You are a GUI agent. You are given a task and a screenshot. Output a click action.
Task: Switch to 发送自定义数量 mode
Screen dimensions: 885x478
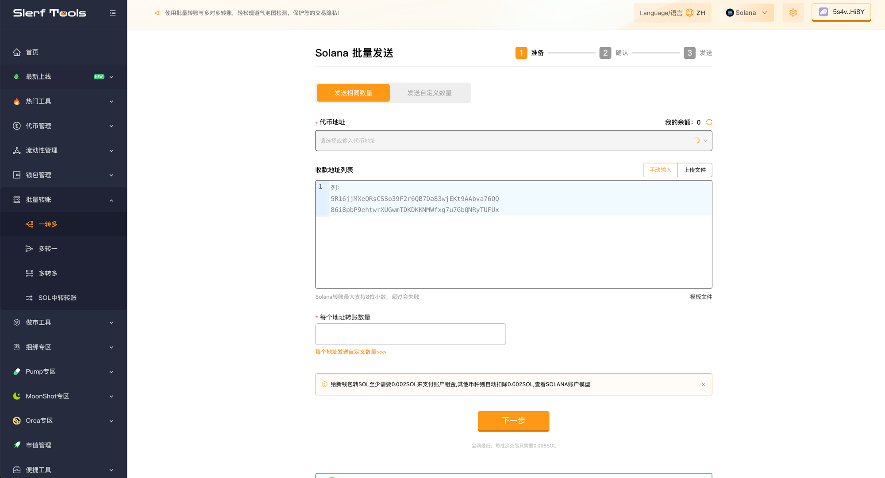pyautogui.click(x=429, y=93)
